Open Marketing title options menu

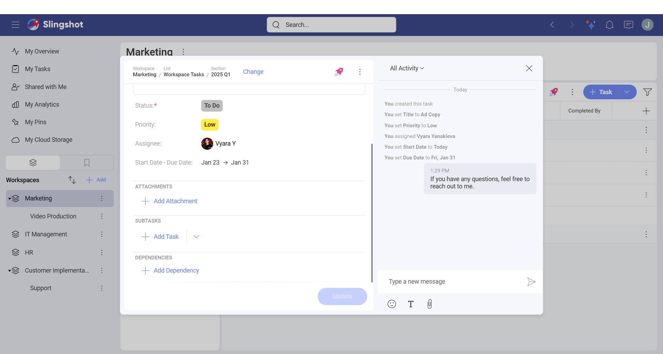tap(183, 52)
